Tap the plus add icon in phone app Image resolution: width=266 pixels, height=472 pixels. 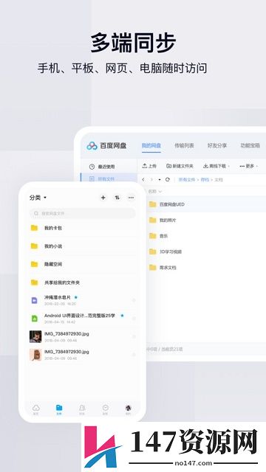pyautogui.click(x=103, y=198)
